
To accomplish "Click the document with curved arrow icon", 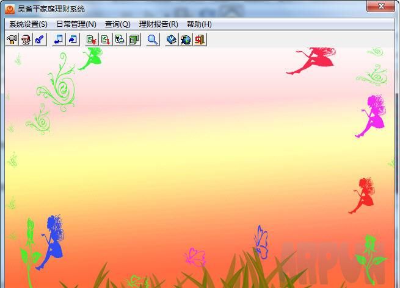I will 73,40.
